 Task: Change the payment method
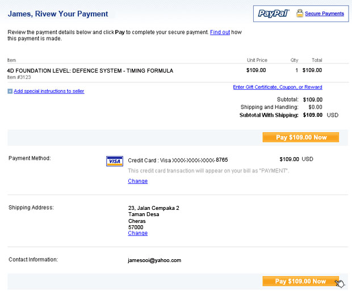(137, 181)
